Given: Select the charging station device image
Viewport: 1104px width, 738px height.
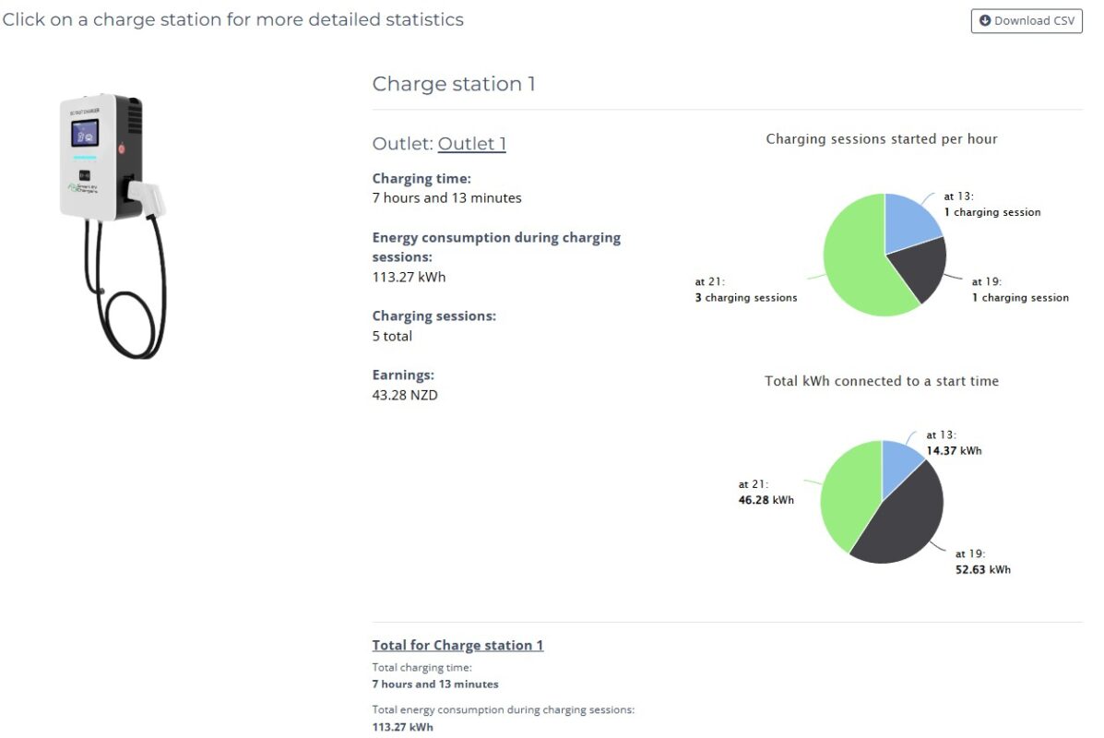Looking at the screenshot, I should coord(113,226).
